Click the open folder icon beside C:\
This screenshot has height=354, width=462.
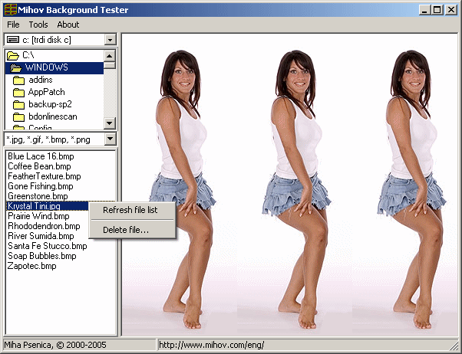click(x=14, y=55)
